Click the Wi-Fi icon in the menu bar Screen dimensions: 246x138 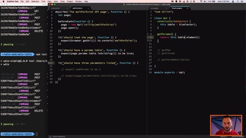click(201, 2)
